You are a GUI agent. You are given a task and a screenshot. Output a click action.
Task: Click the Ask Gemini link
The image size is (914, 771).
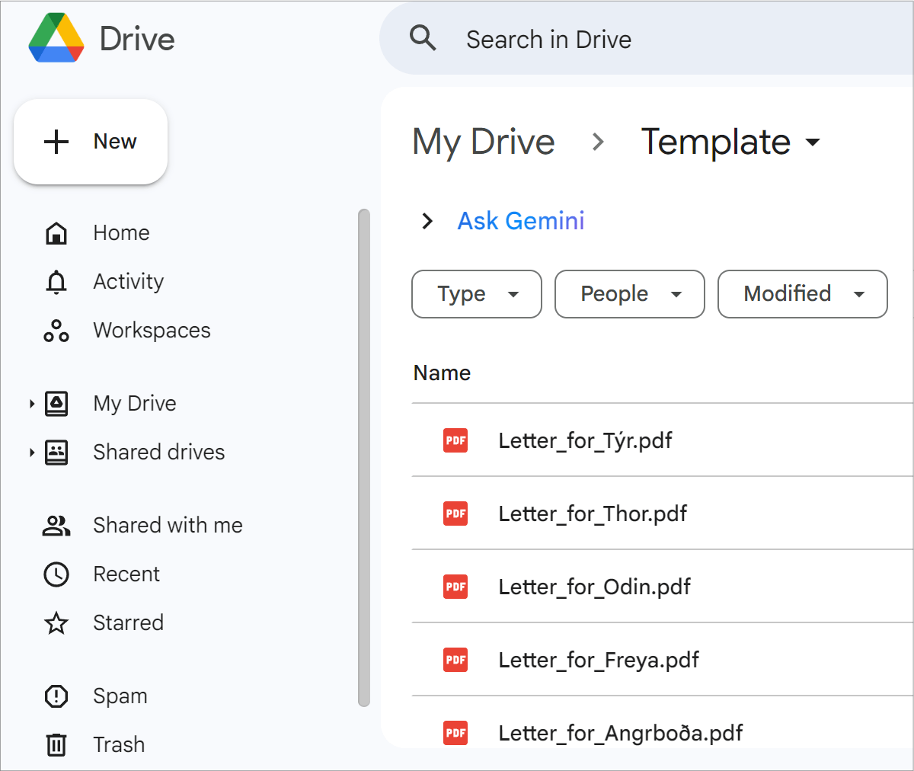pos(521,221)
